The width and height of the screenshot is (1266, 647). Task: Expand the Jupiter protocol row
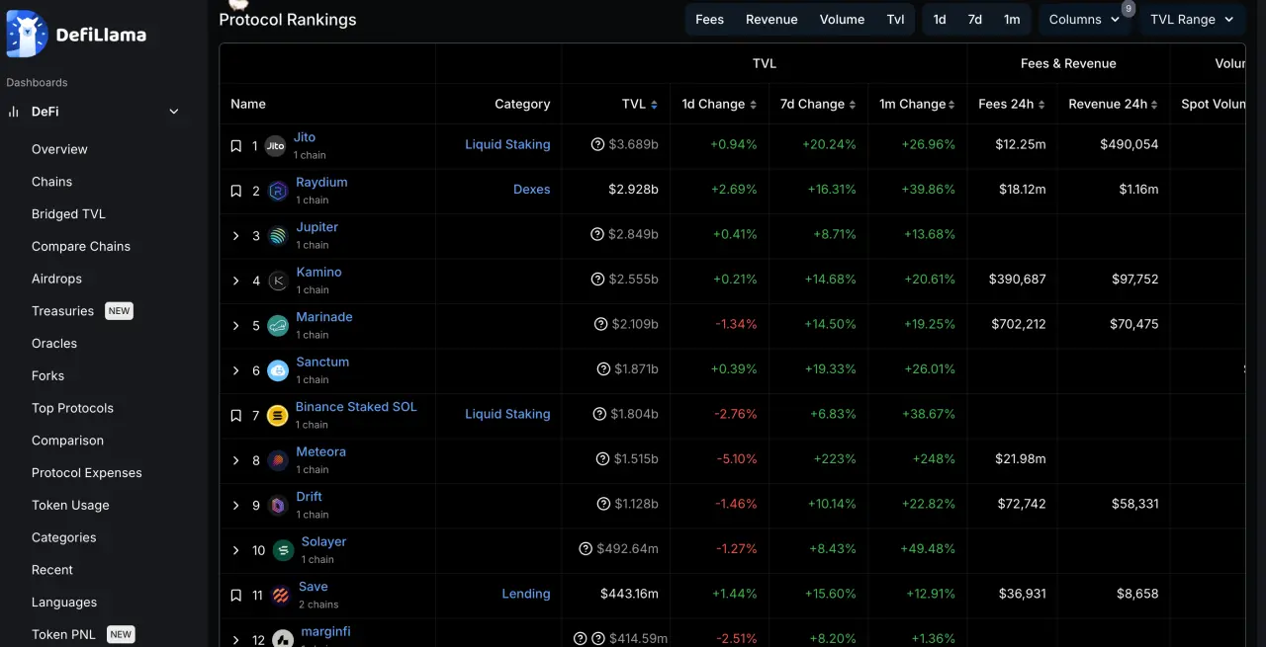[236, 236]
